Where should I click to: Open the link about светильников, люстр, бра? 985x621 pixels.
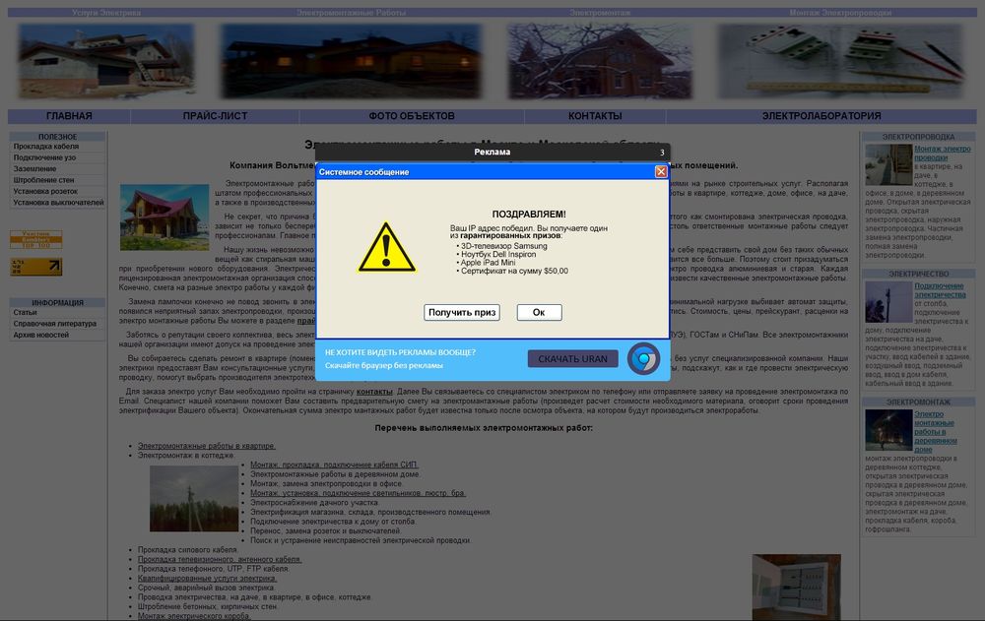tap(359, 493)
